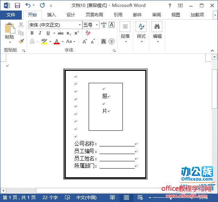Toggle Underline formatting
Viewport: 218px width, 202px height.
pos(48,33)
